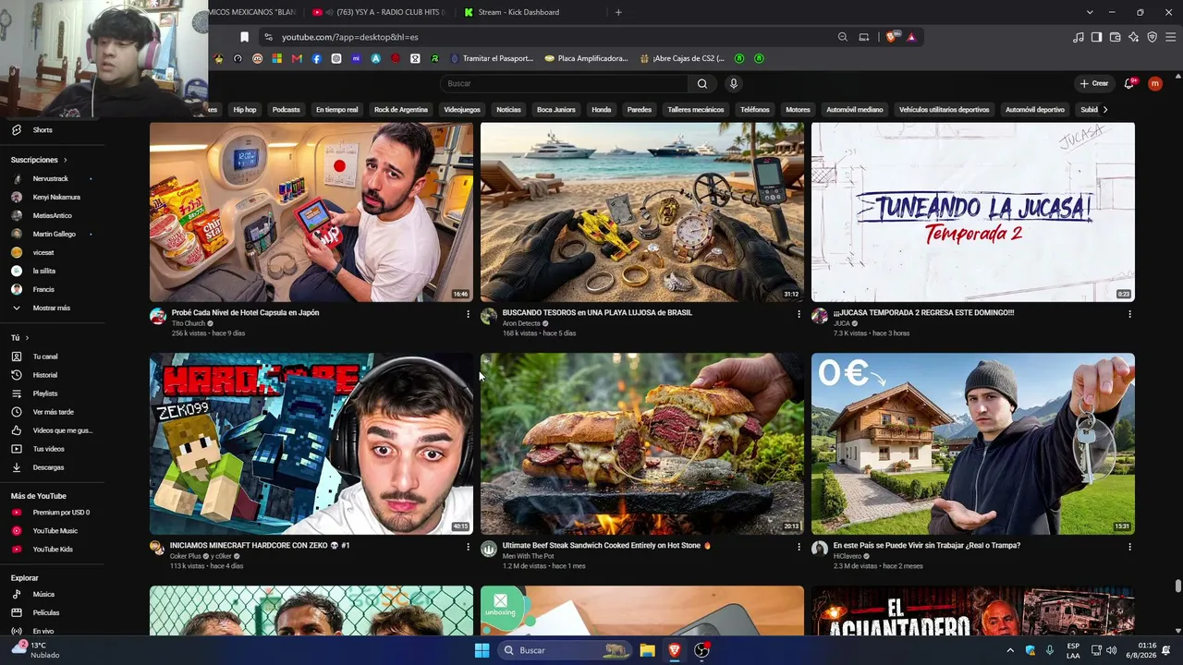
Task: Expand the Tú section header
Action: 19,338
